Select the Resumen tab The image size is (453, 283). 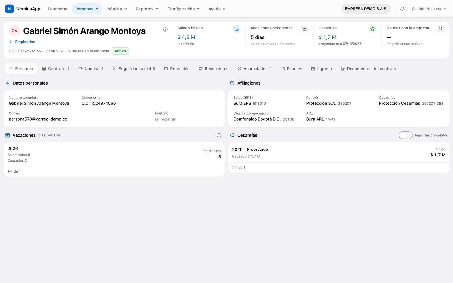click(x=21, y=69)
